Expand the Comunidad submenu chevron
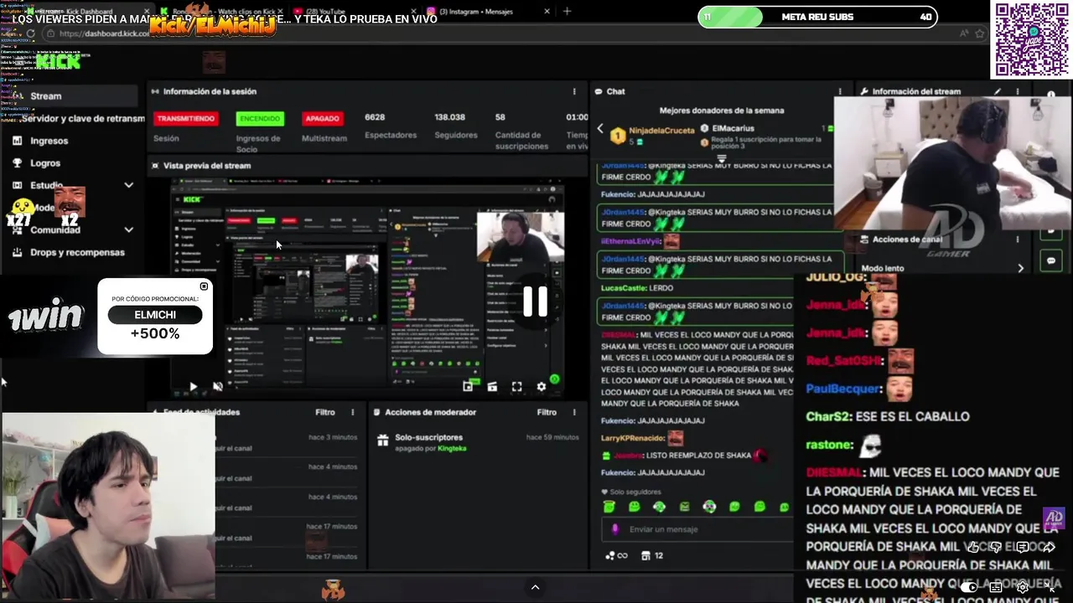The height and width of the screenshot is (603, 1073). click(128, 229)
